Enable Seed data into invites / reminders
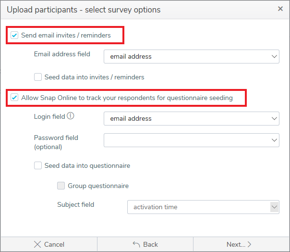This screenshot has height=252, width=290. click(38, 77)
